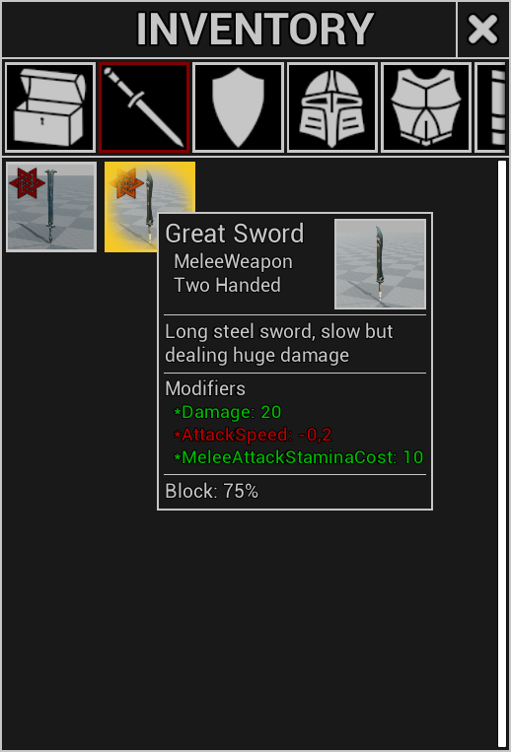511x752 pixels.
Task: Select the partially visible last category icon
Action: (491, 107)
